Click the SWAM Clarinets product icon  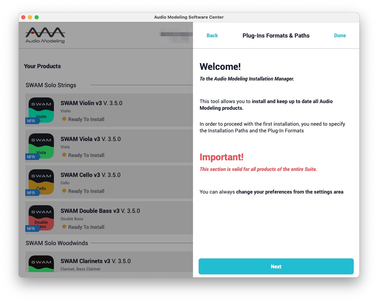click(41, 264)
